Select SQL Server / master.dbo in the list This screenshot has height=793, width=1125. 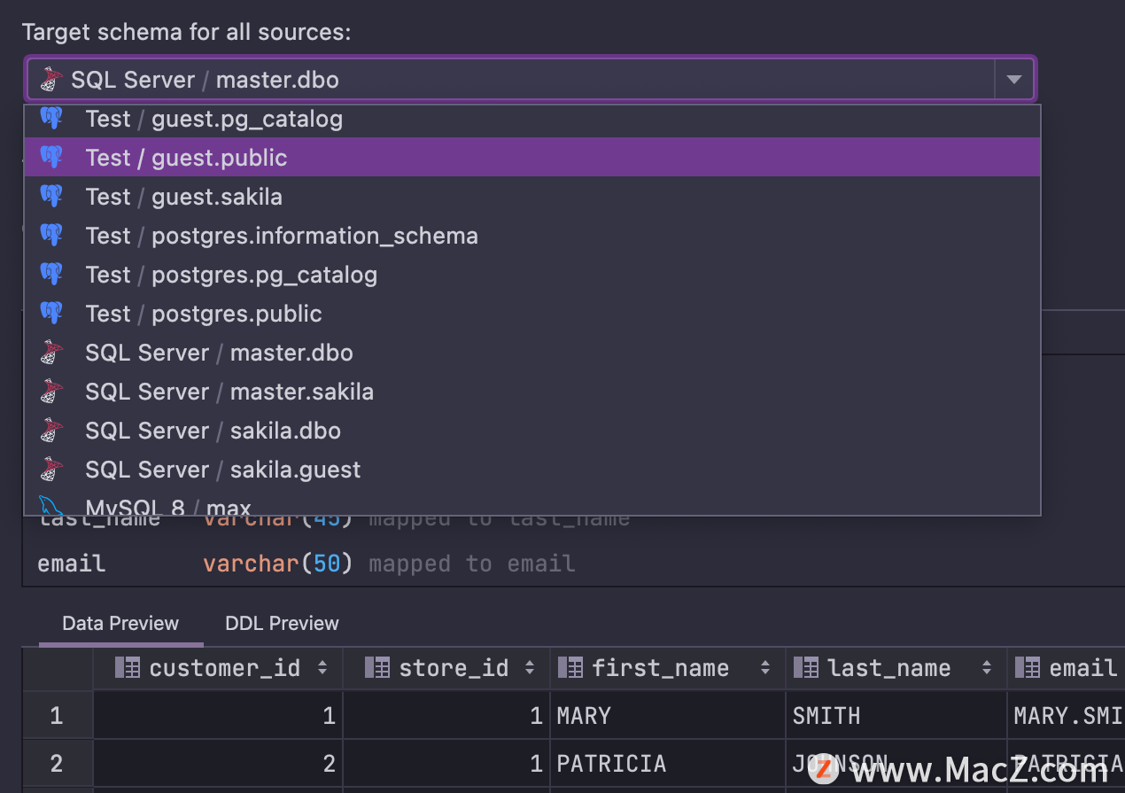tap(531, 353)
